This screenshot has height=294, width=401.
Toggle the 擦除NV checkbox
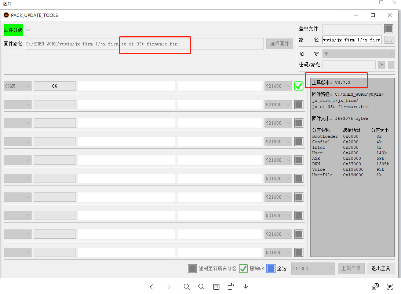[x=243, y=268]
